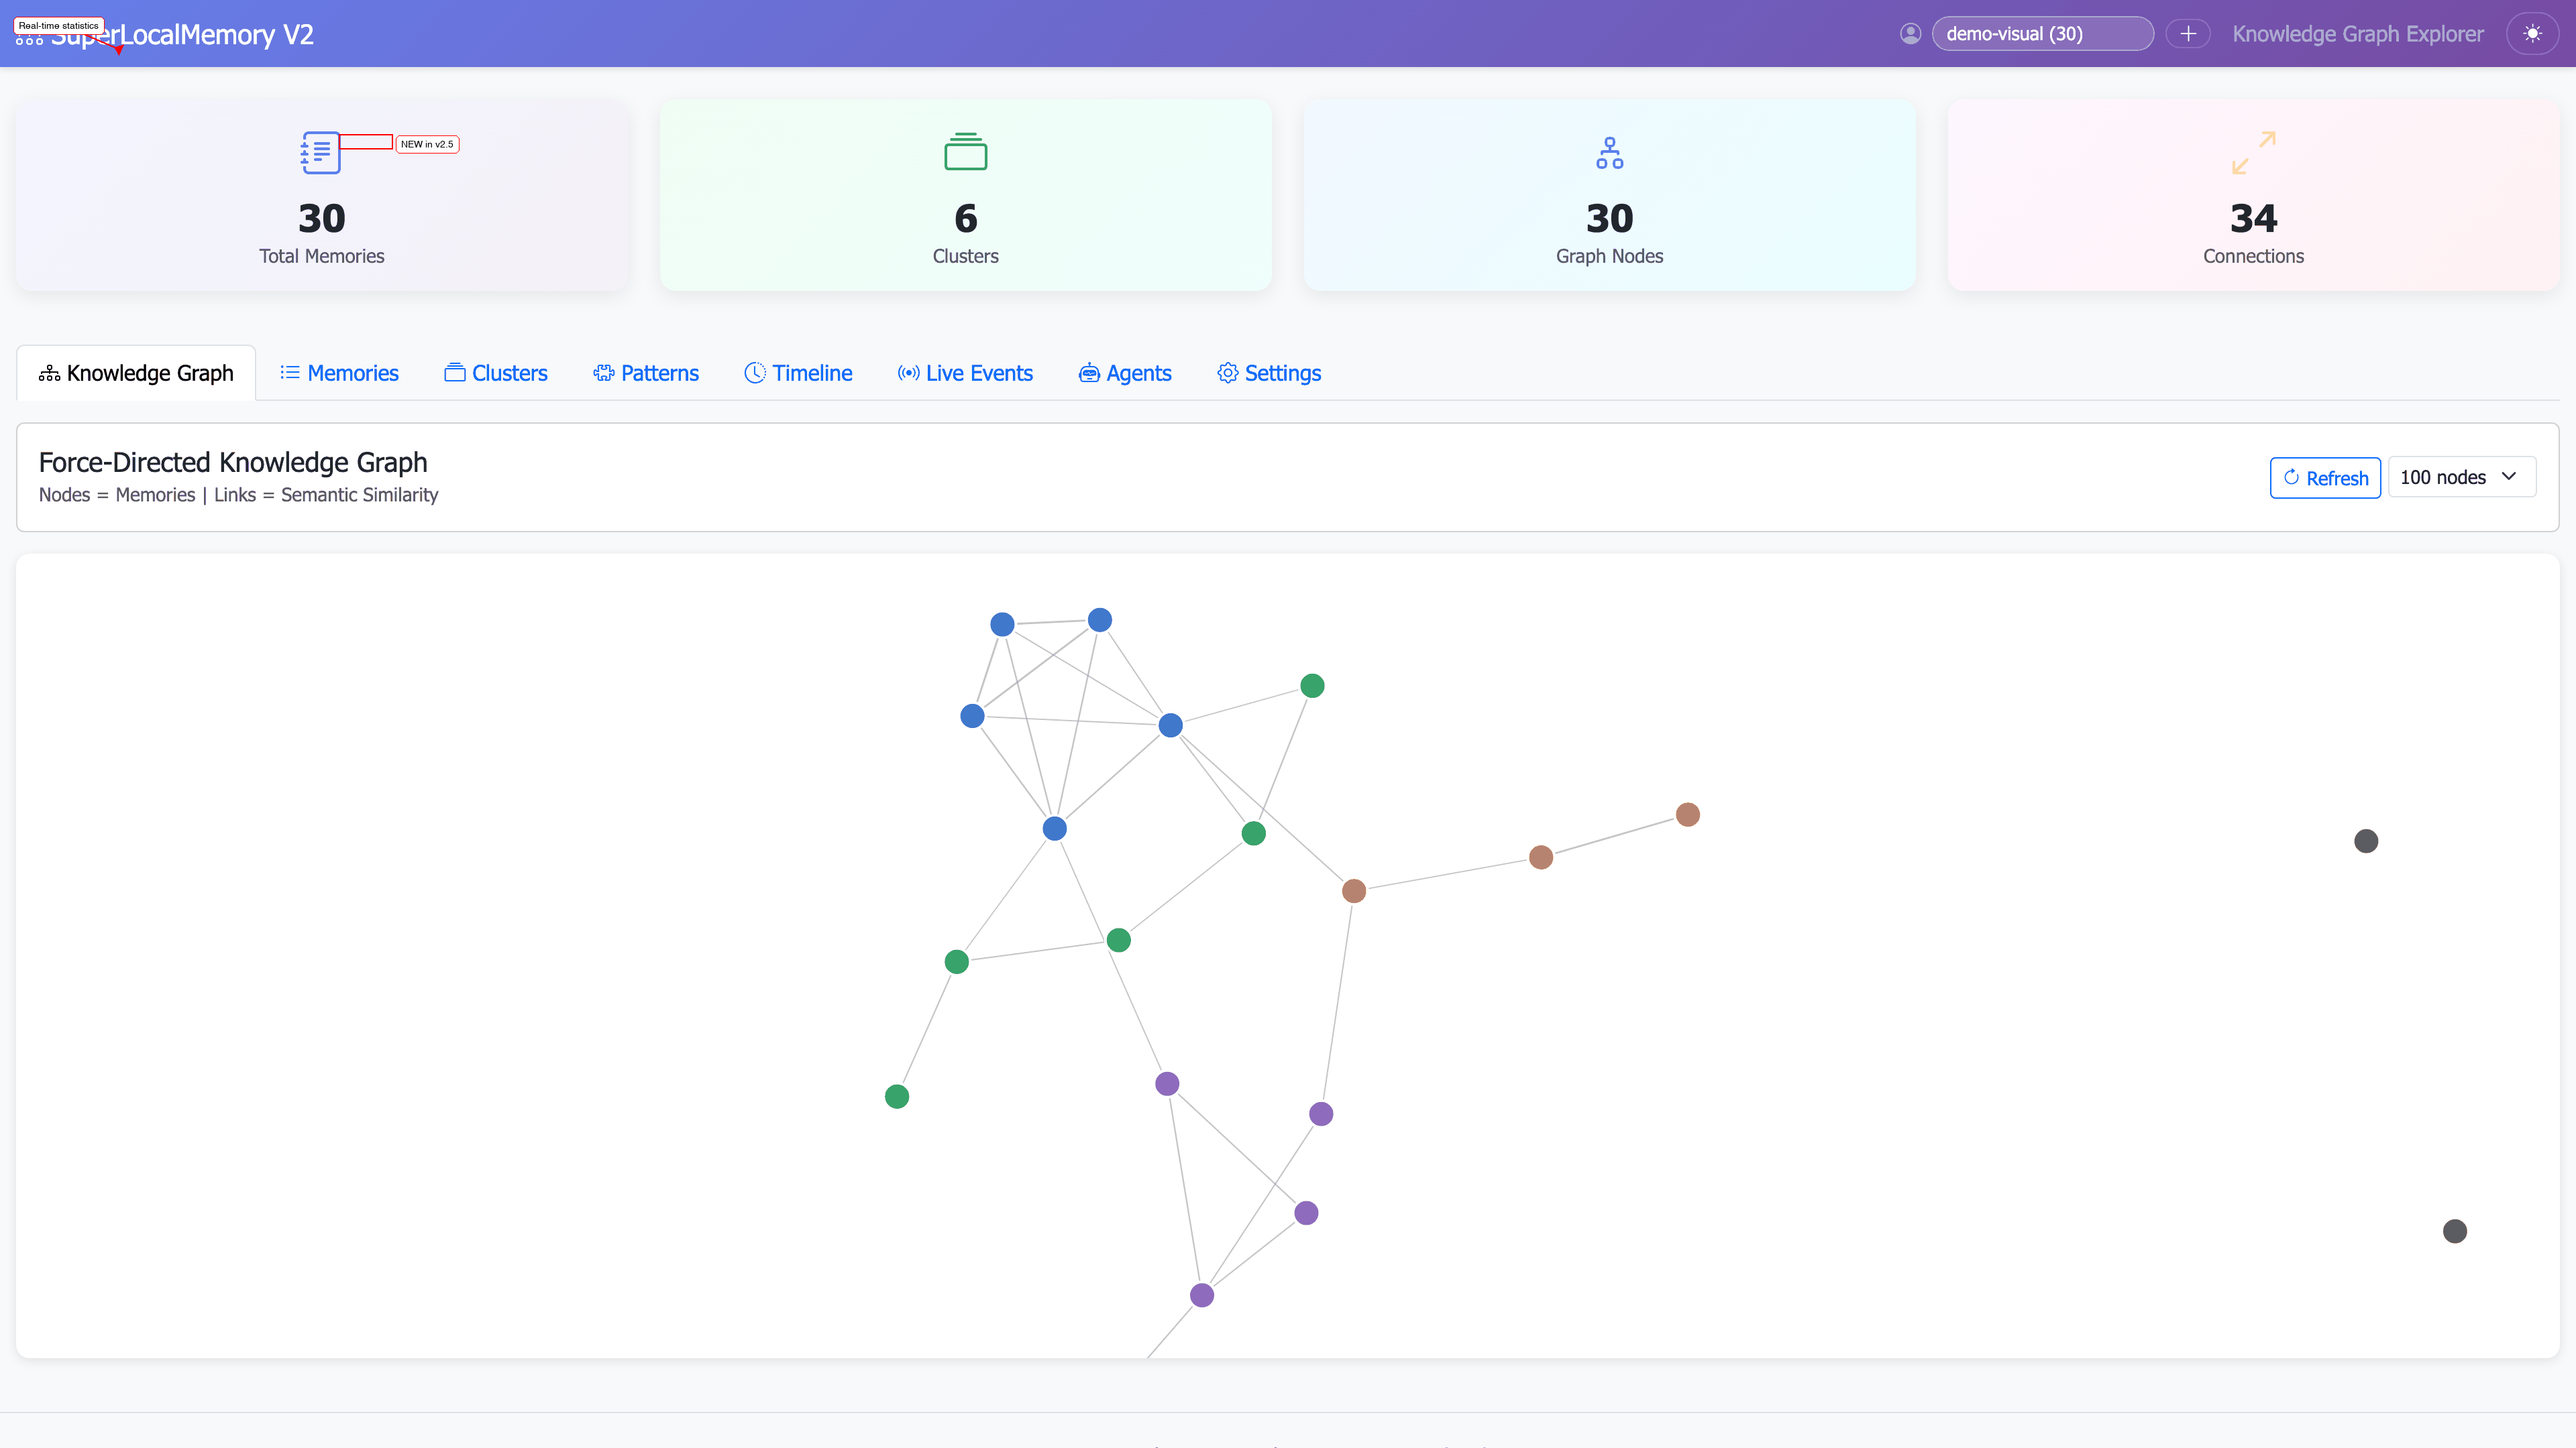
Task: Open the Knowledge Graph tab
Action: tap(135, 372)
